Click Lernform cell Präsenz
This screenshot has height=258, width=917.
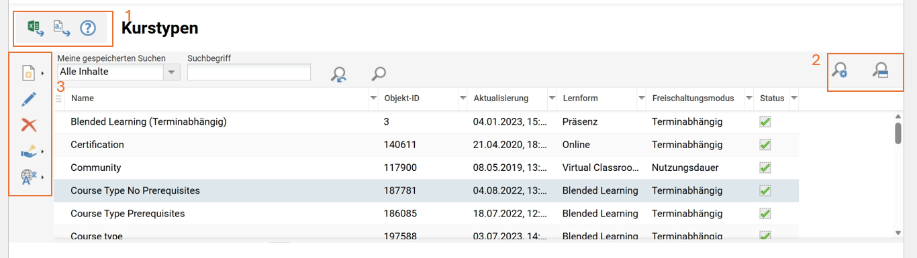581,122
